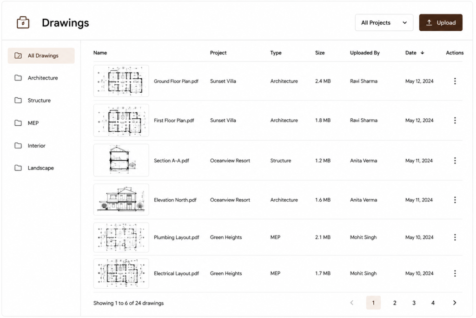This screenshot has height=318, width=476.
Task: Click Anita Verma in Elevation North row
Action: coord(364,200)
